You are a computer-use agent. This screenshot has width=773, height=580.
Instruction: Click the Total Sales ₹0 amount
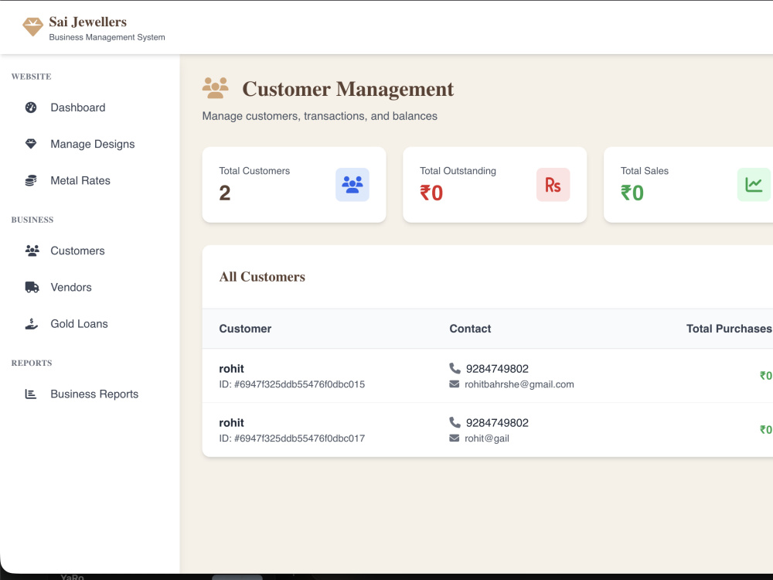(x=632, y=193)
